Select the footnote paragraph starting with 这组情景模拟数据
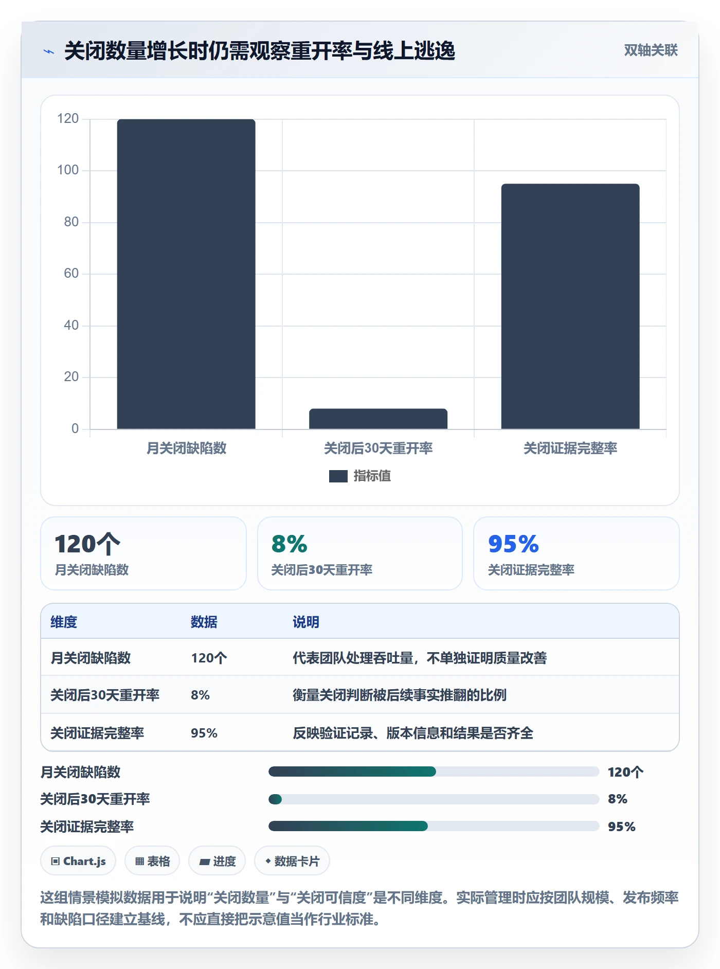The width and height of the screenshot is (720, 969). pos(360,908)
